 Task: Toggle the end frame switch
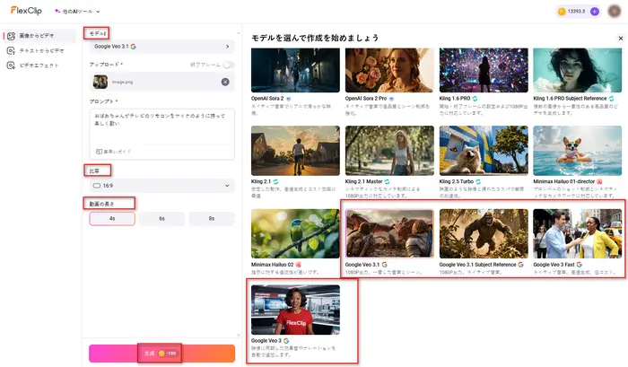click(x=229, y=65)
